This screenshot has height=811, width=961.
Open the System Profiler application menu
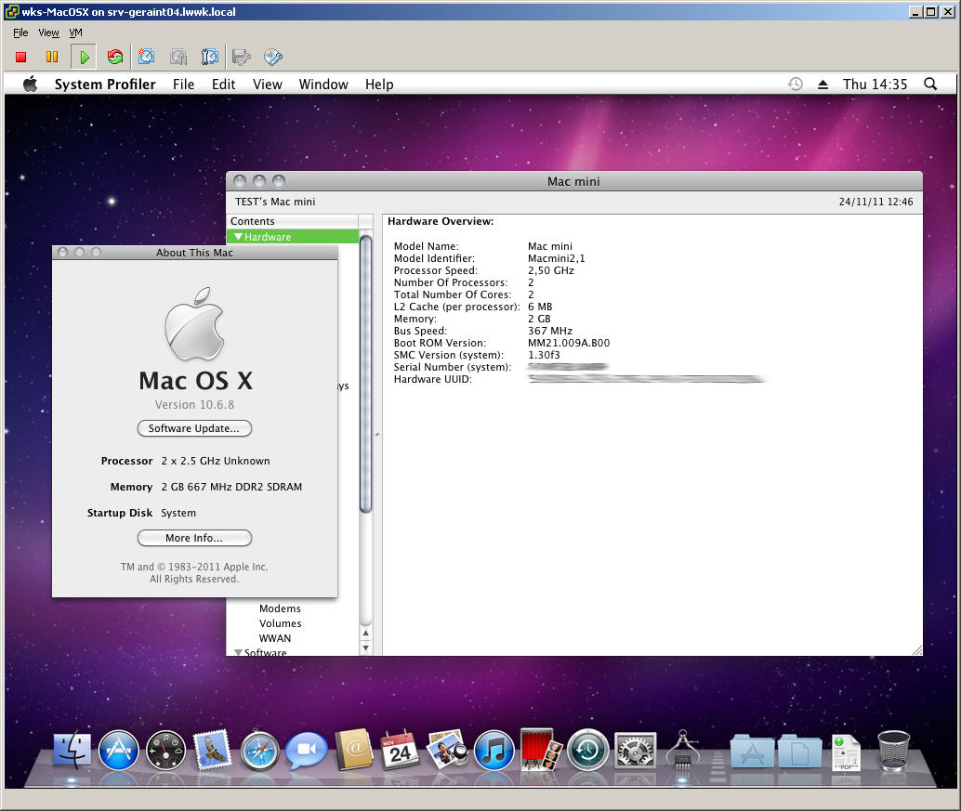click(105, 84)
